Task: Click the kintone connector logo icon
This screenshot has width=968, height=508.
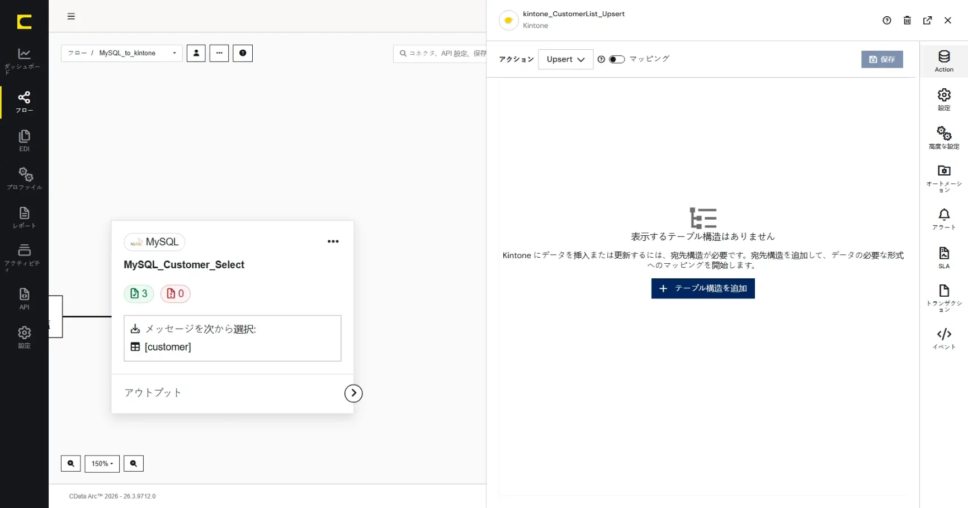Action: pos(508,20)
